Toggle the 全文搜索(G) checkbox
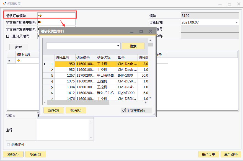Viewport: 243px width, 161px height. [x=124, y=110]
